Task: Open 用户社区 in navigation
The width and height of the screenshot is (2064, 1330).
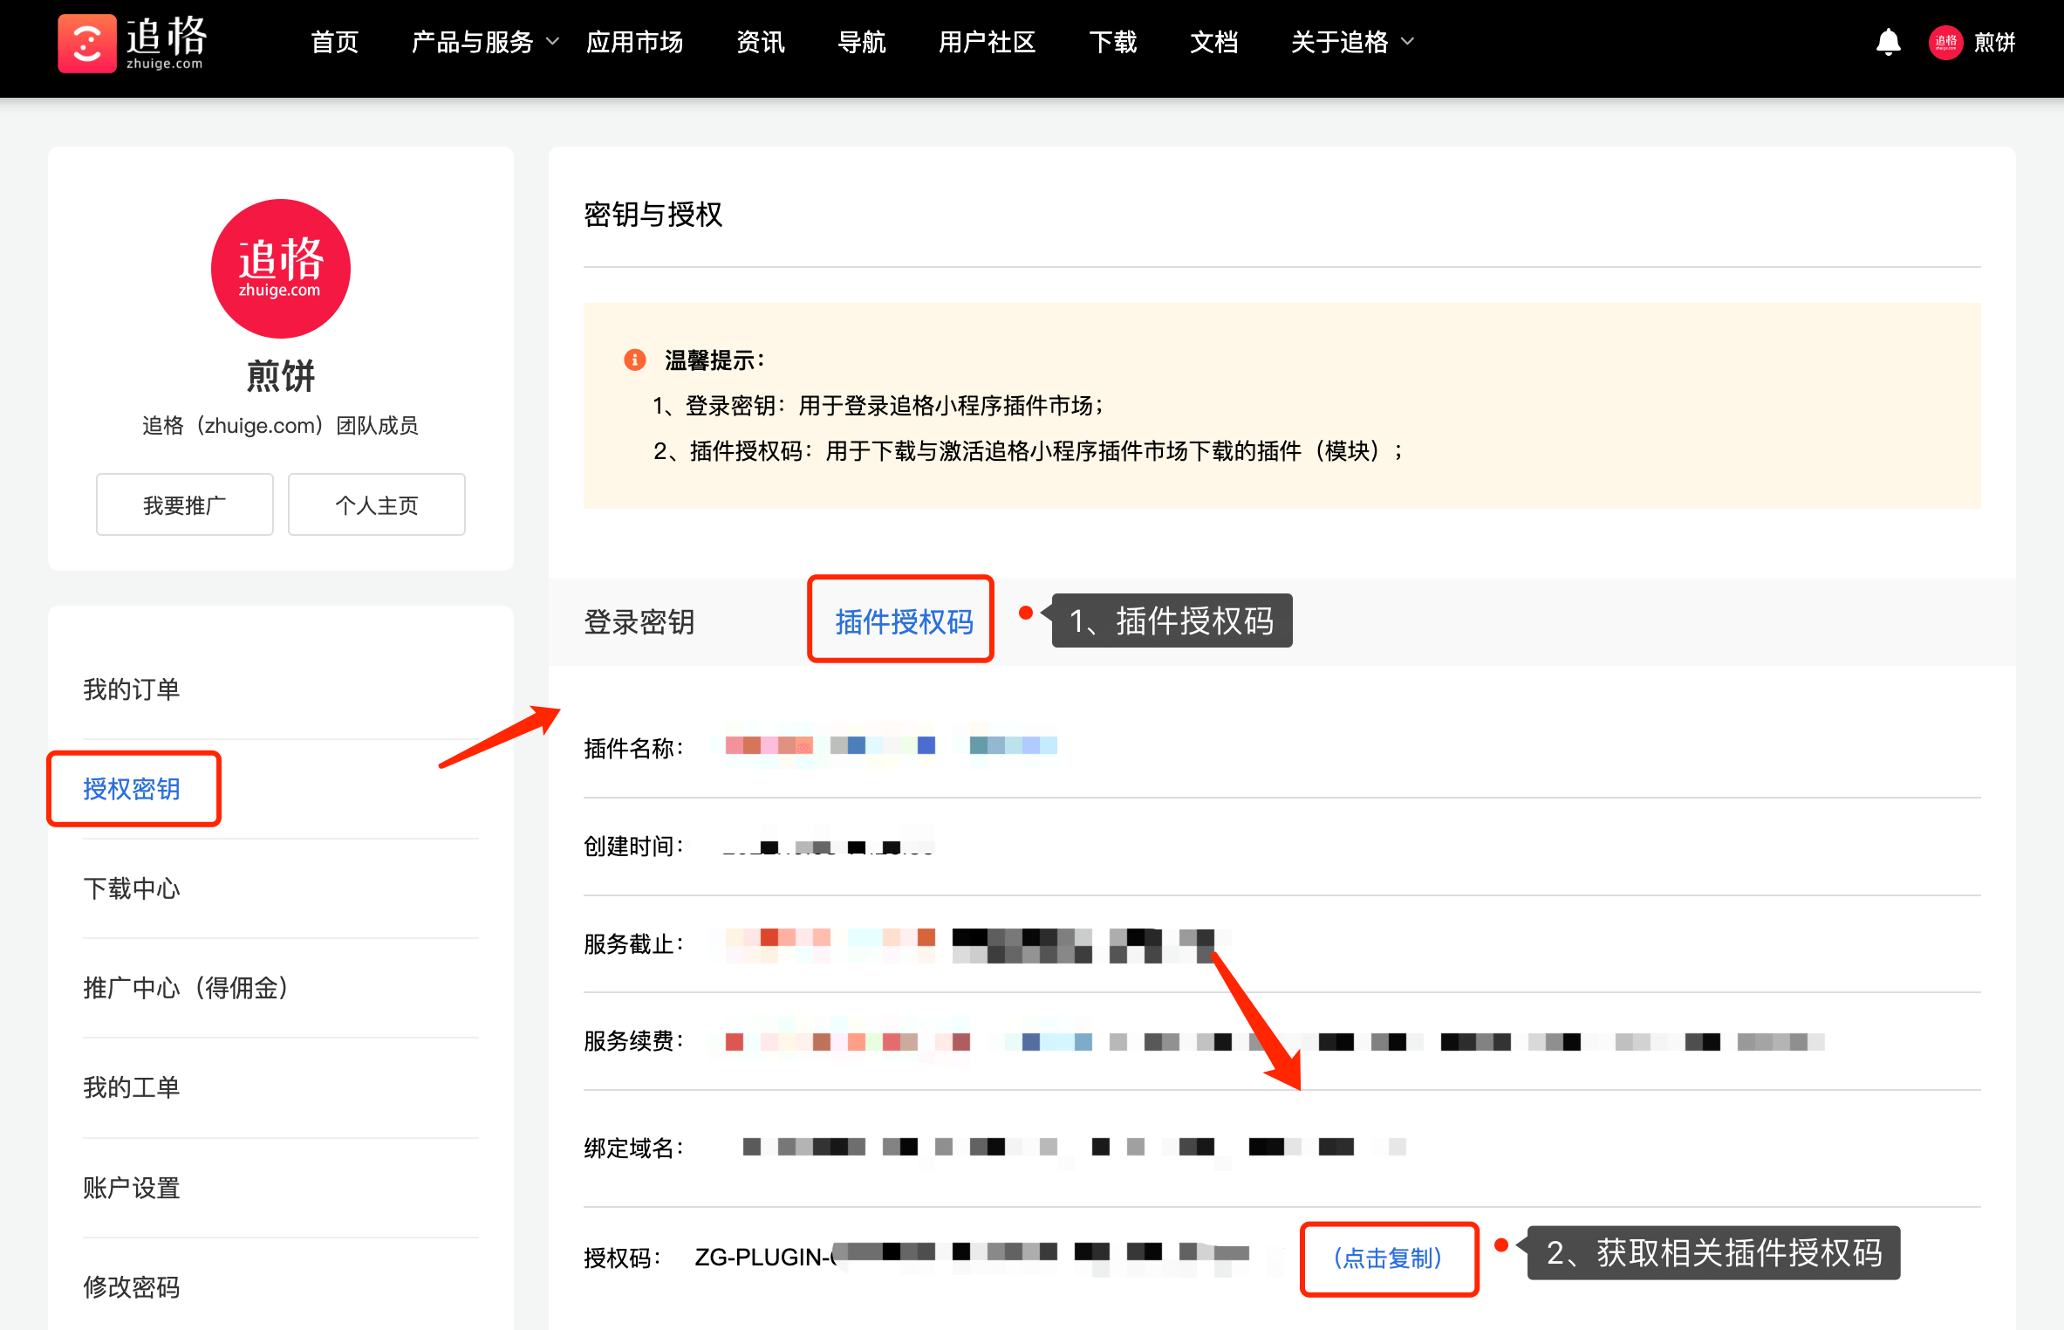Action: (987, 42)
